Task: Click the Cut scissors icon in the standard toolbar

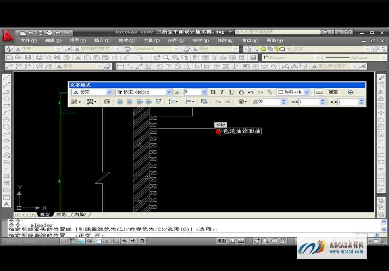Action: click(x=78, y=58)
